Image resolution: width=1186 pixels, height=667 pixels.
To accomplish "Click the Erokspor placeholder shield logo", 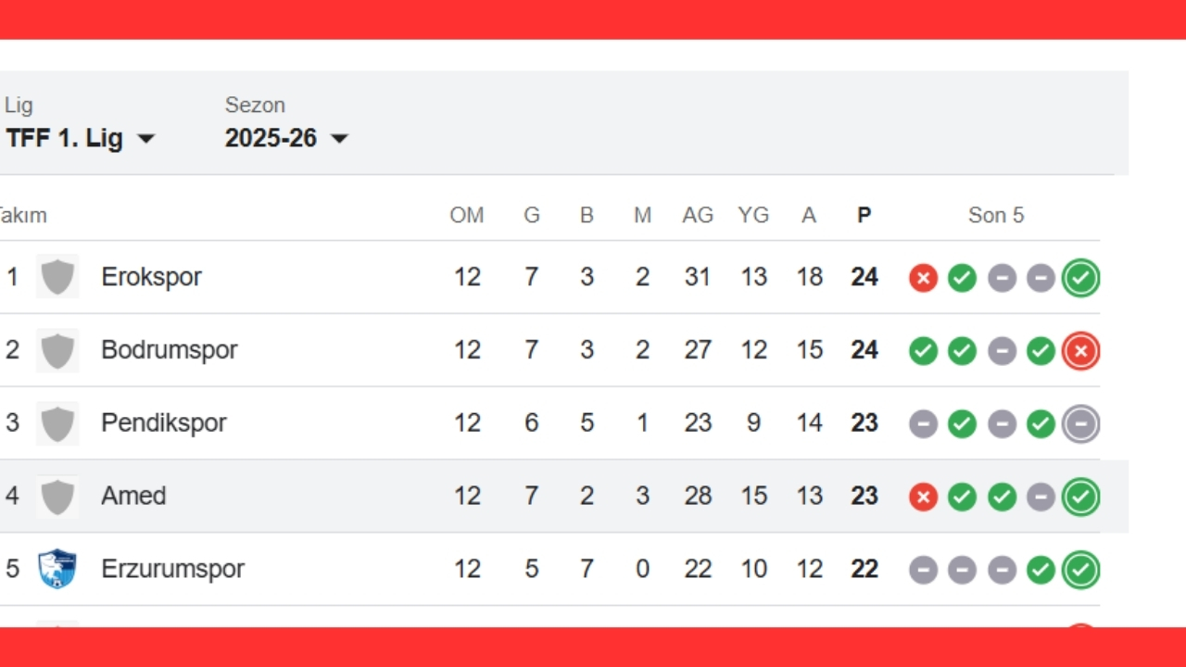I will click(x=57, y=277).
